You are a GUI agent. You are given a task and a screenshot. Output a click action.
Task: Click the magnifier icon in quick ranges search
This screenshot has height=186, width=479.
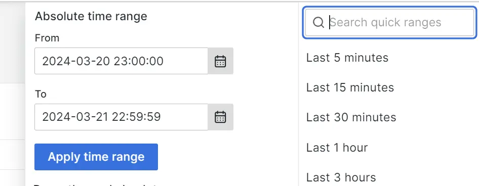coord(318,22)
